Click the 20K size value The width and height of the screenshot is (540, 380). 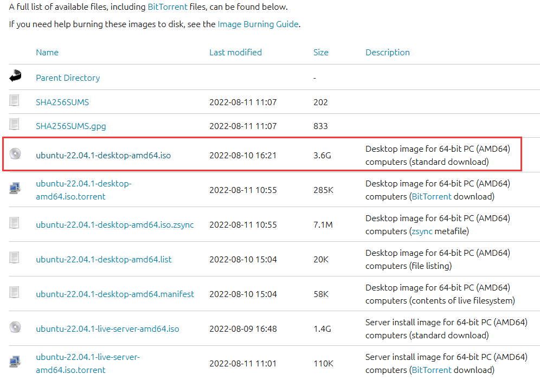(321, 260)
